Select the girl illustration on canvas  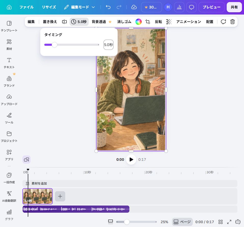131,89
